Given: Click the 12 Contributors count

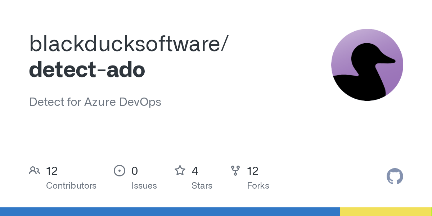Looking at the screenshot, I should (x=52, y=171).
